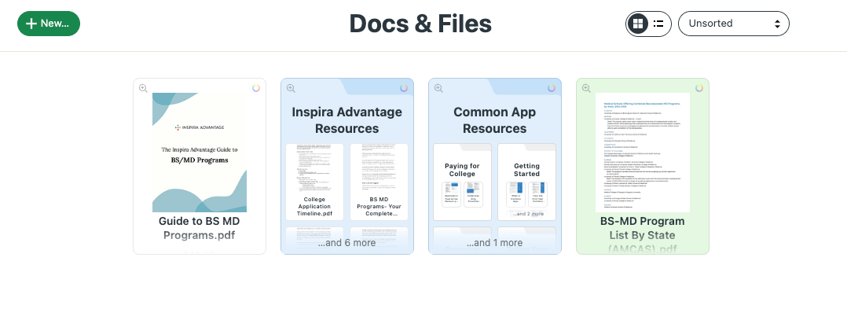Switch to list view
Image resolution: width=847 pixels, height=331 pixels.
[658, 24]
